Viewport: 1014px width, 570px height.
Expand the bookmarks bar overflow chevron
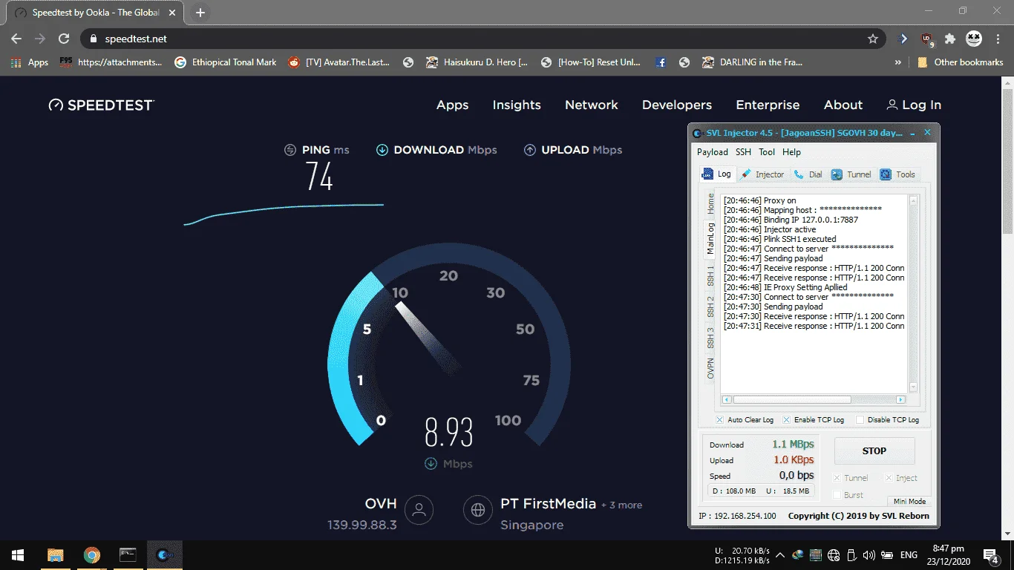(x=898, y=62)
